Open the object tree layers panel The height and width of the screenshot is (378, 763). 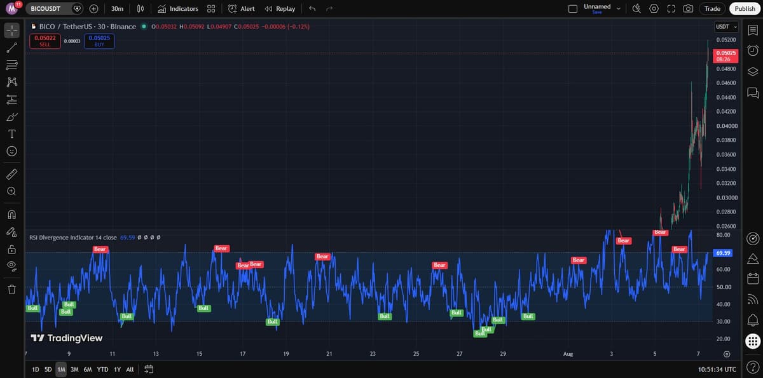pos(752,71)
